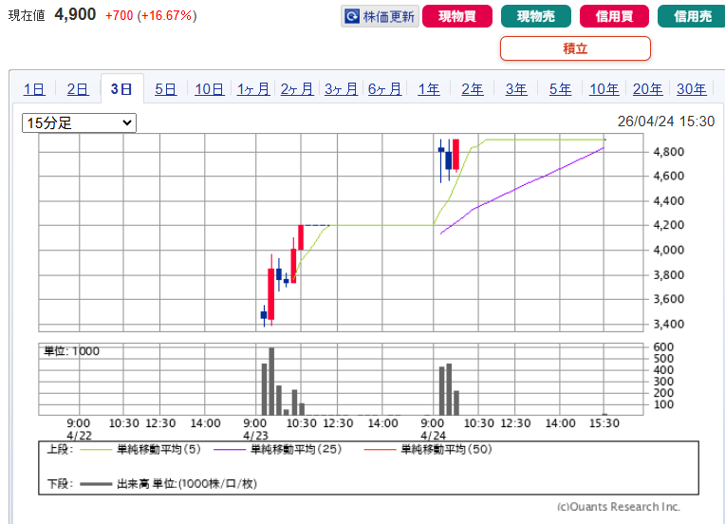Switch to the 1日 chart tab

[x=34, y=89]
